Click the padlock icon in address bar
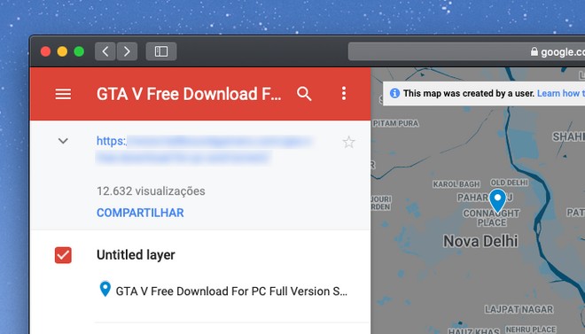This screenshot has height=334, width=585. [534, 51]
